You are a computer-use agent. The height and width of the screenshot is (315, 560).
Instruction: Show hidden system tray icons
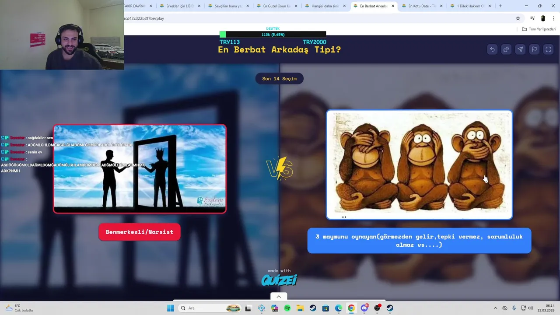point(495,308)
